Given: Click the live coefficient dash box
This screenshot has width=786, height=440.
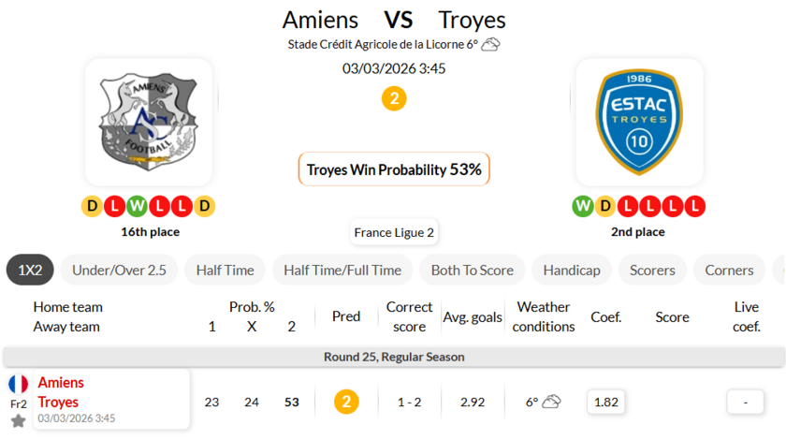Looking at the screenshot, I should pyautogui.click(x=746, y=402).
